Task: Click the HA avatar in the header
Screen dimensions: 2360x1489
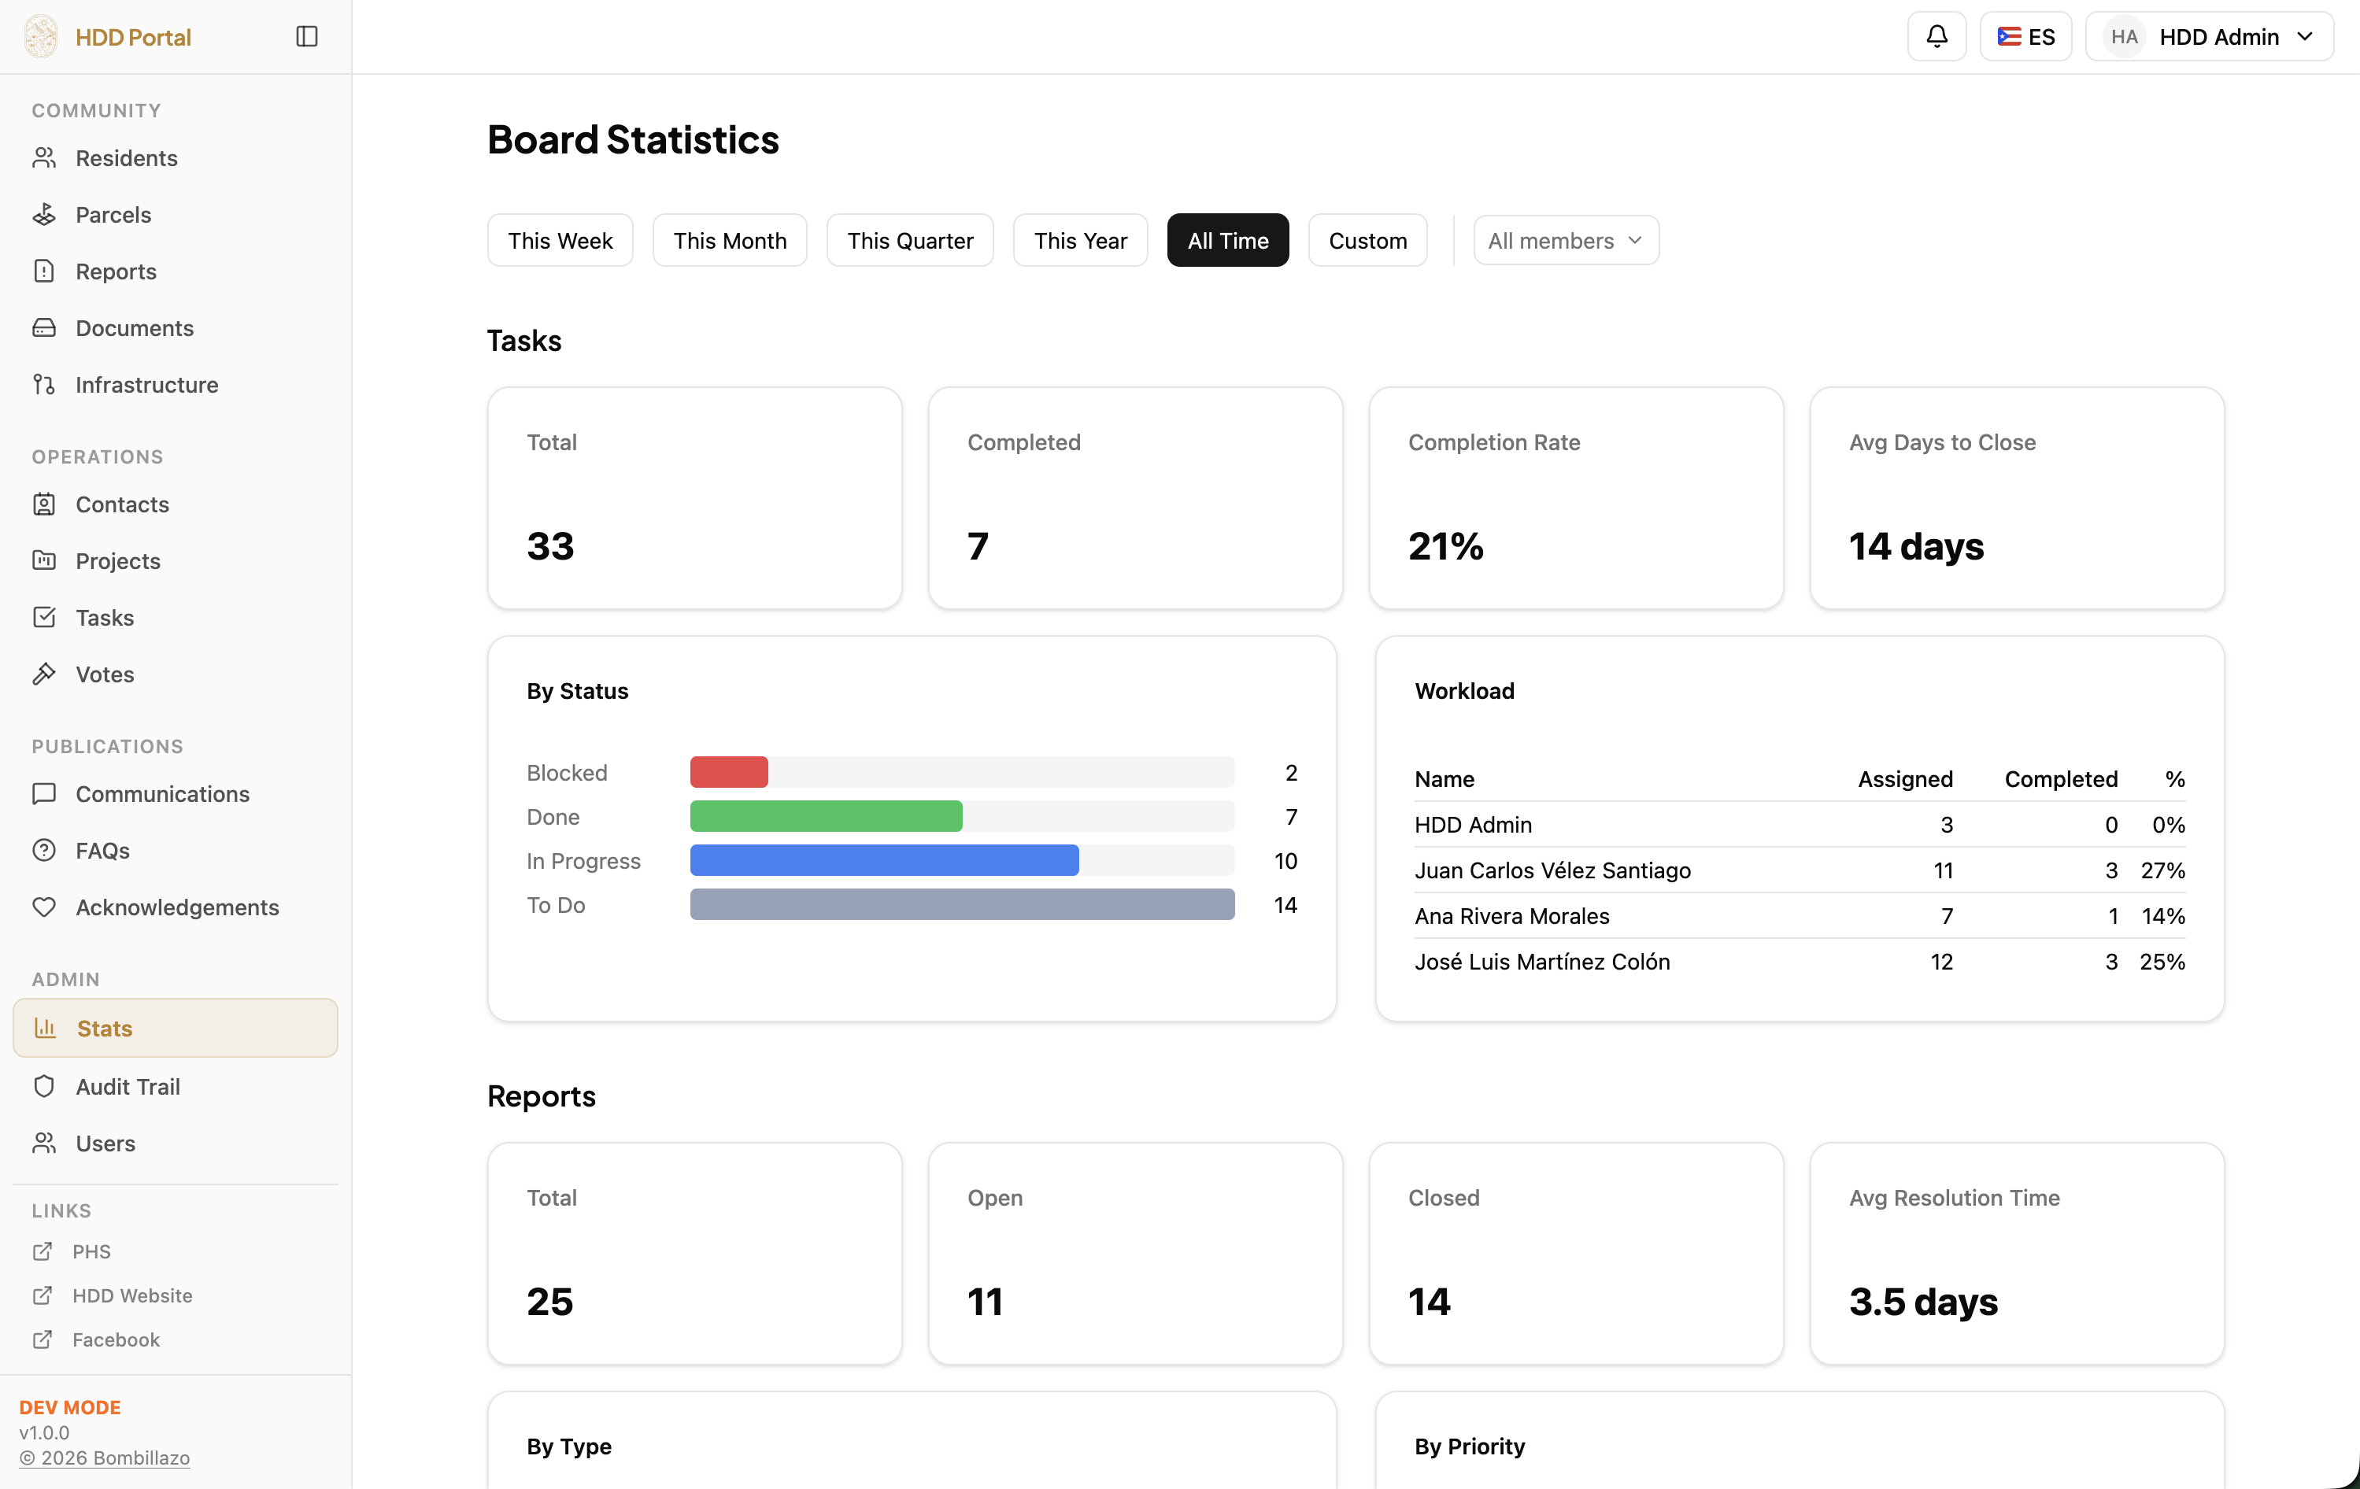Action: coord(2124,37)
